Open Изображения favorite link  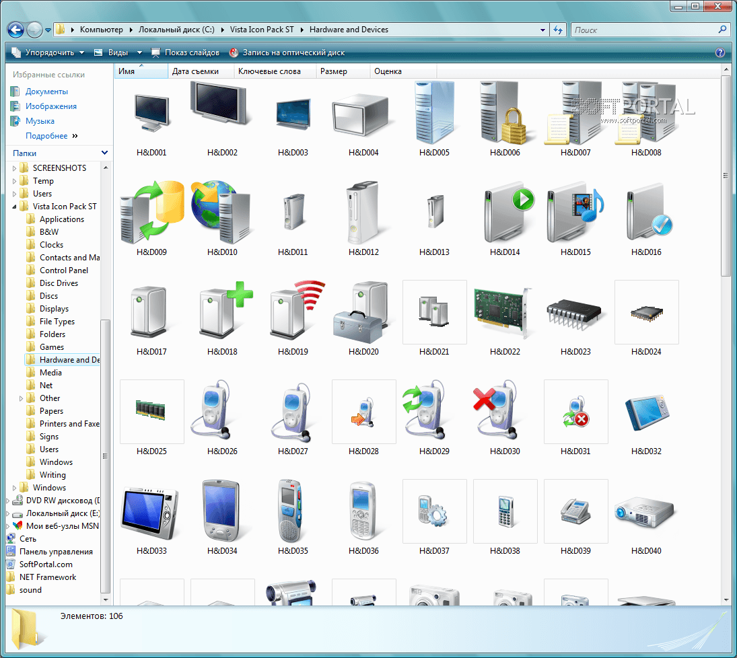(50, 106)
